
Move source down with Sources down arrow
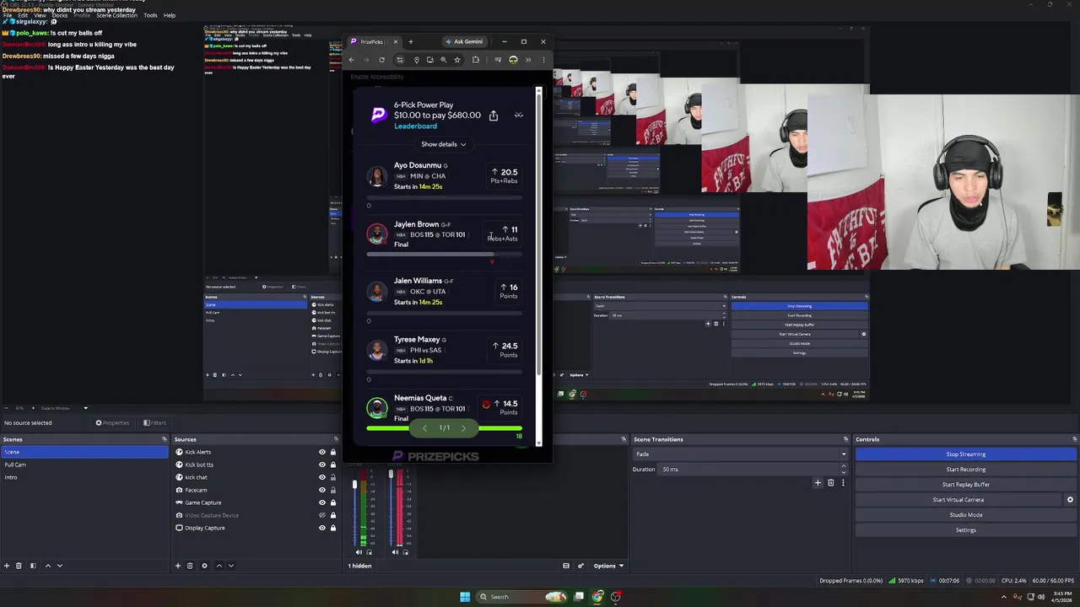point(231,566)
